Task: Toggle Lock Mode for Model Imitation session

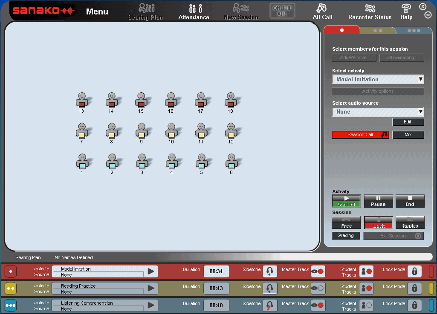Action: [x=414, y=271]
